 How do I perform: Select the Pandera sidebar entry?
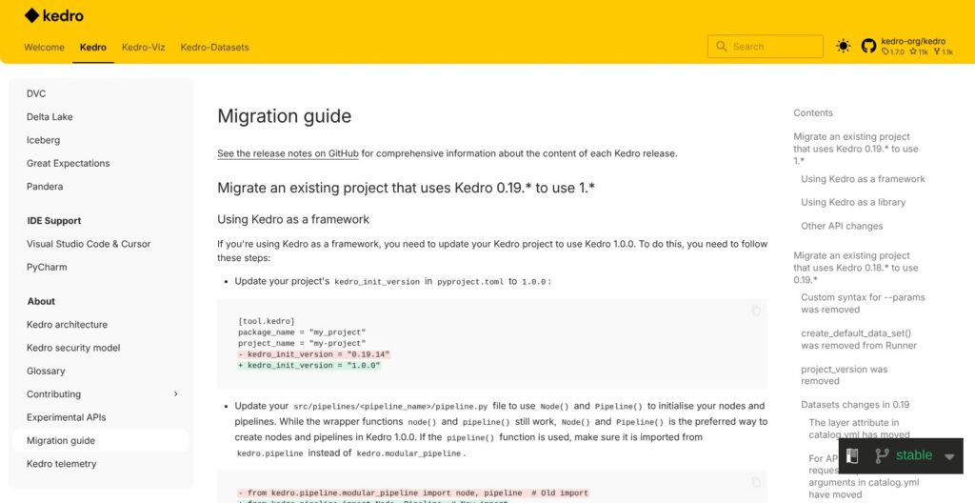[45, 186]
